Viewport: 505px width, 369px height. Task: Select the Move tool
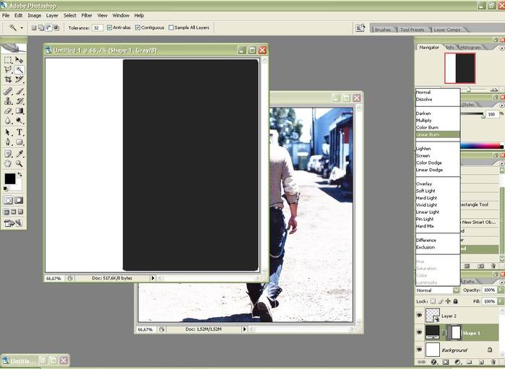(20, 60)
